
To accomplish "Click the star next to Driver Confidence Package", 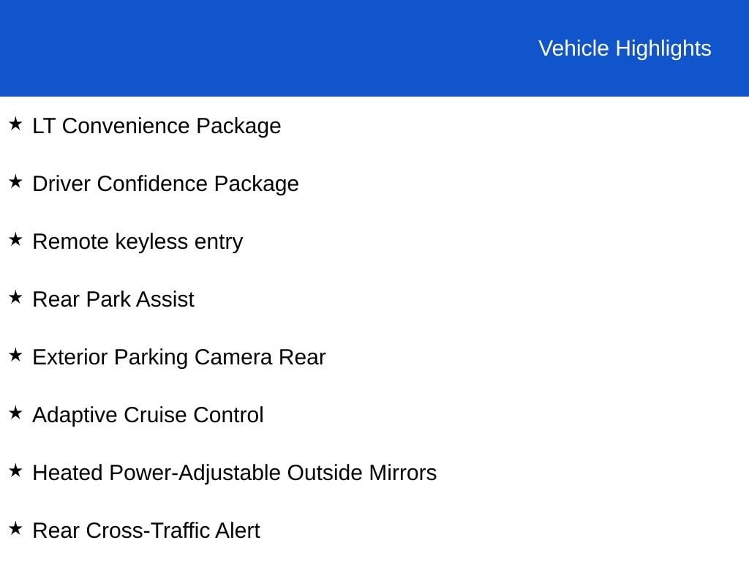I will [x=15, y=181].
